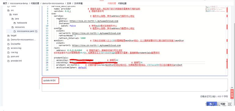
Task: Open provider.iml file
Action: point(16,61)
